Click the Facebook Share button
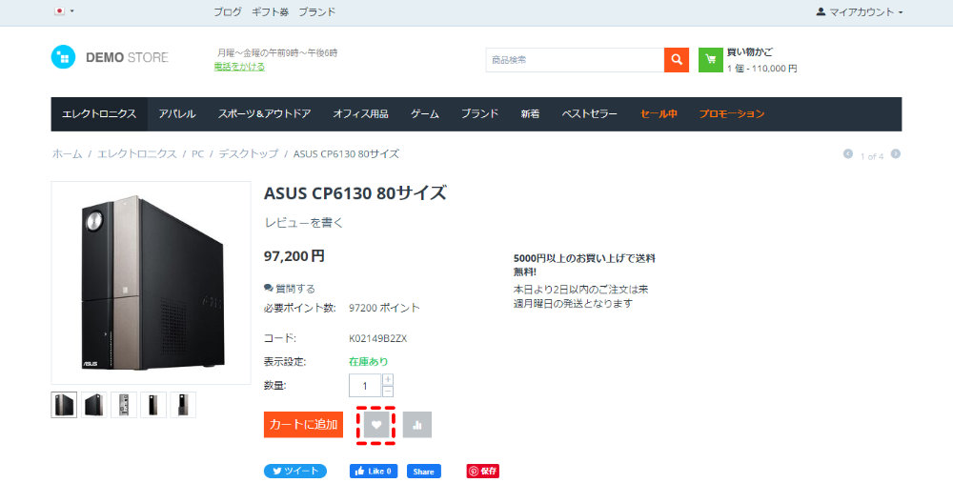 pos(424,472)
